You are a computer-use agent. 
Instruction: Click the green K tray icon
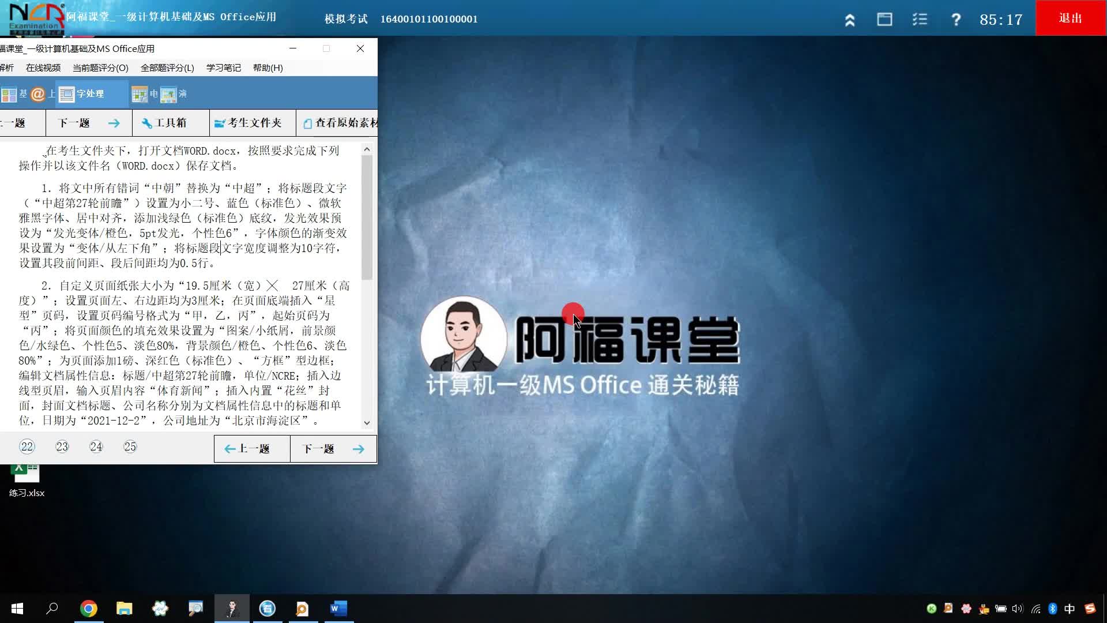coord(931,609)
